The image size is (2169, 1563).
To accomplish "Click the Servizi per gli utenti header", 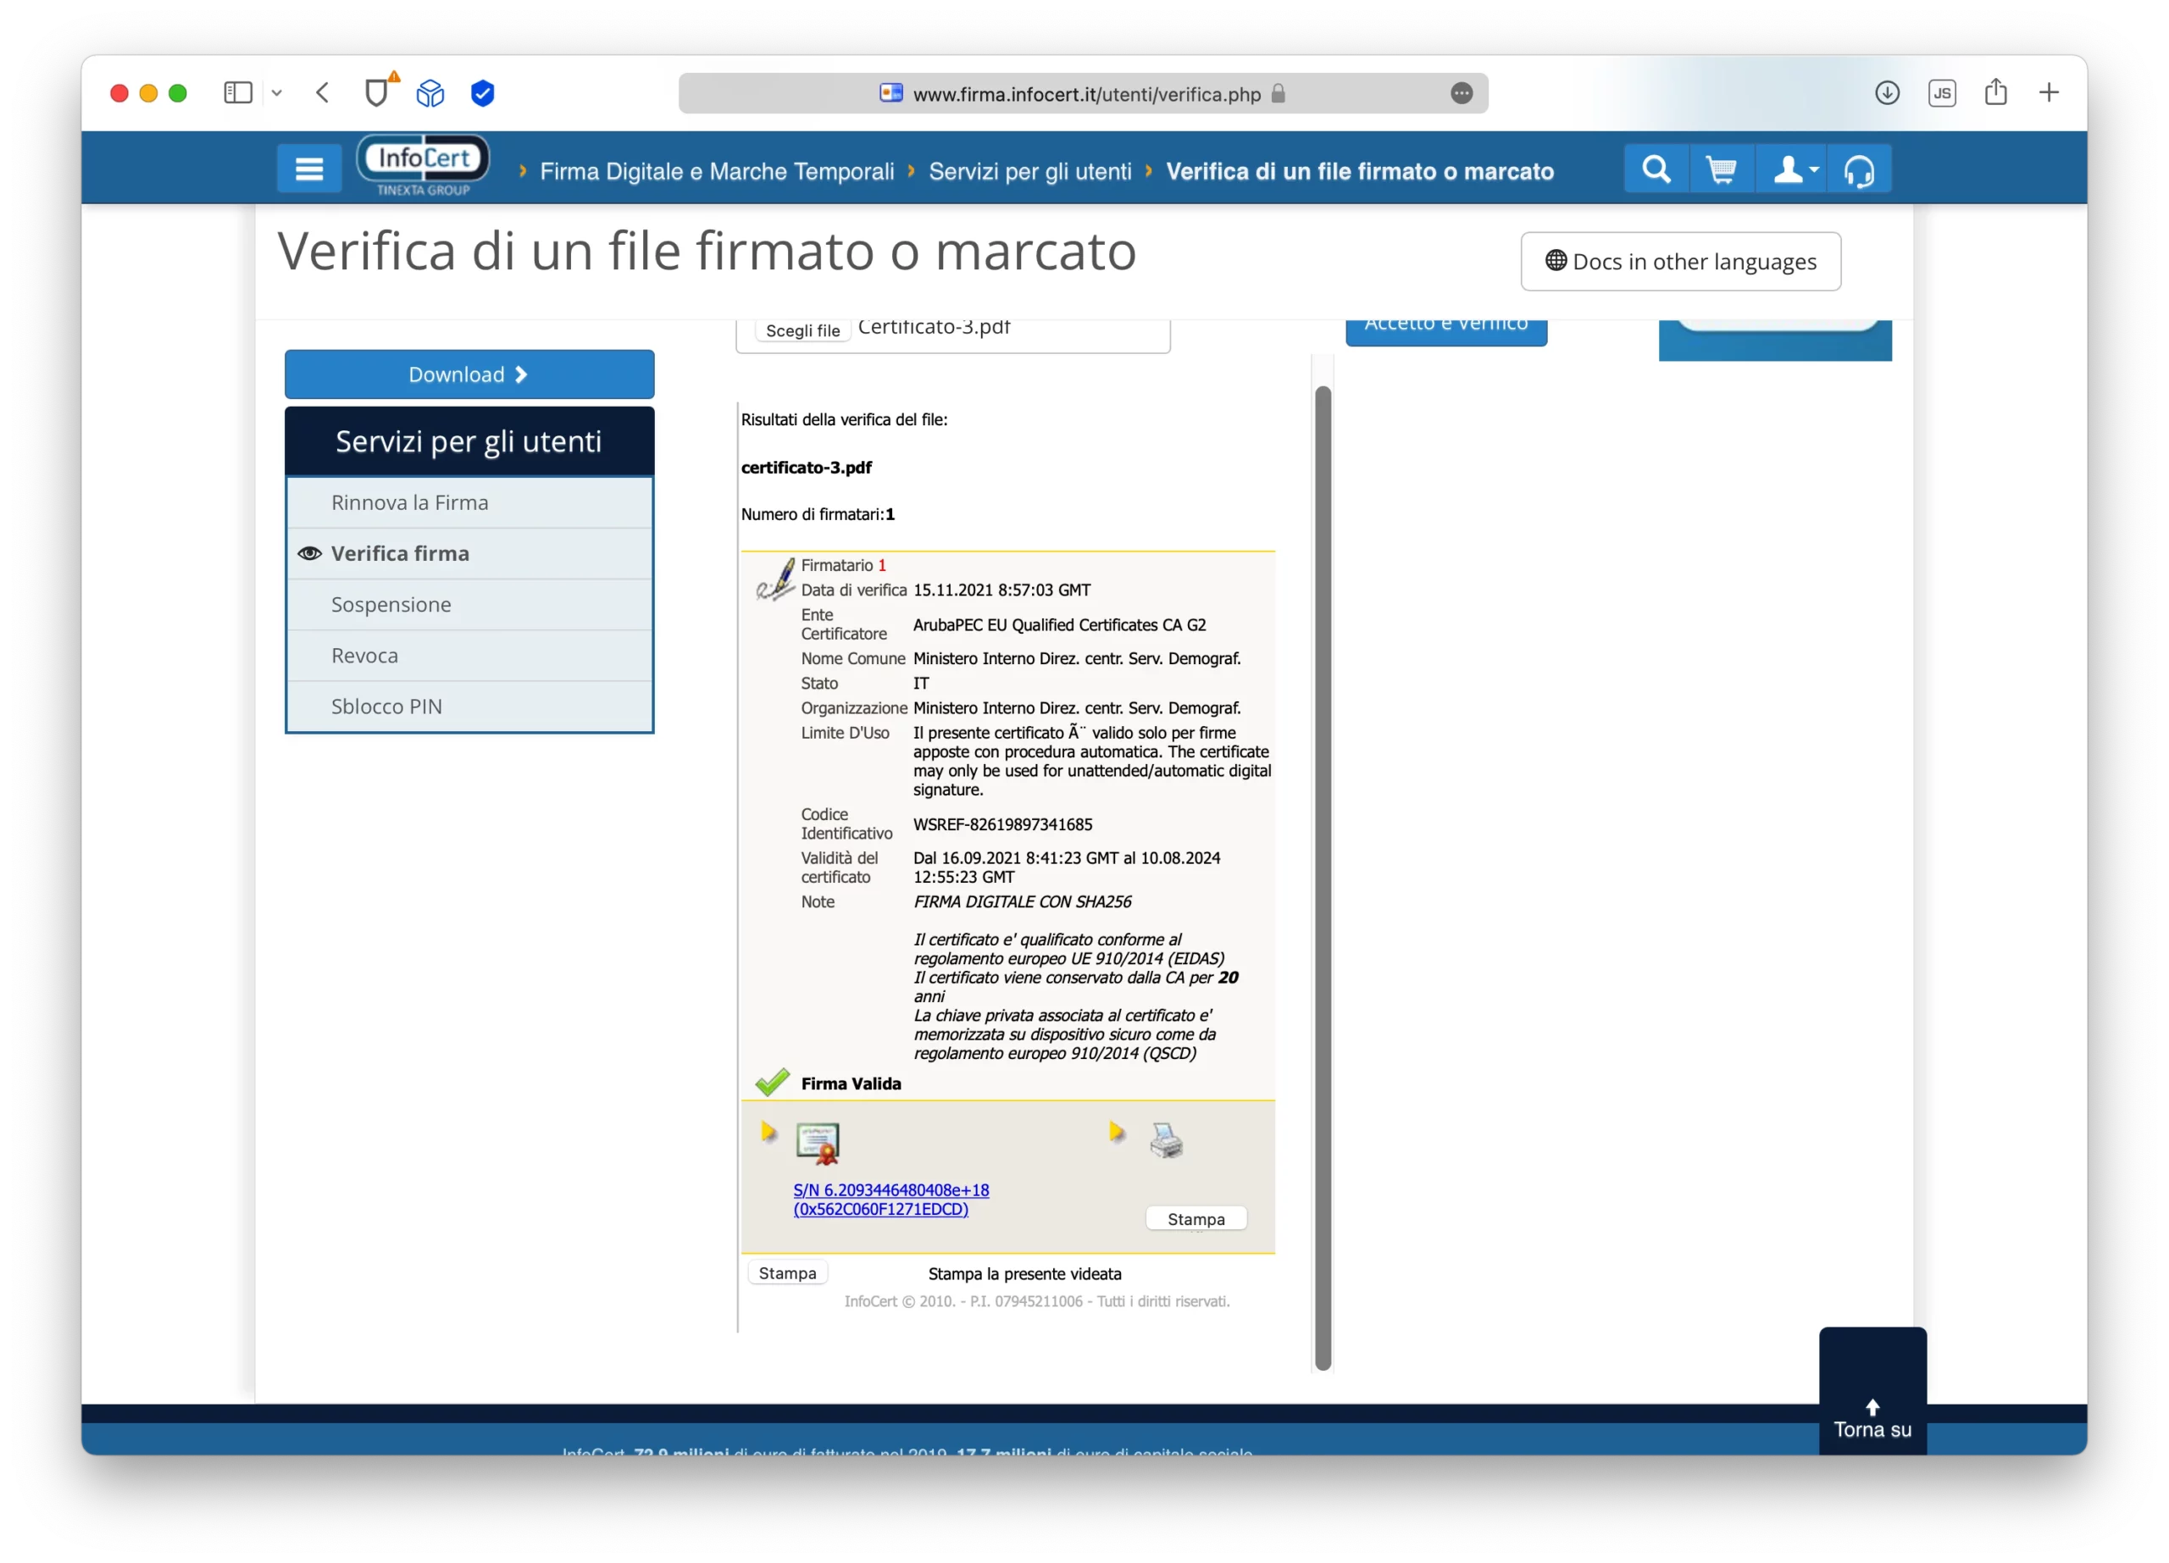I will [469, 441].
